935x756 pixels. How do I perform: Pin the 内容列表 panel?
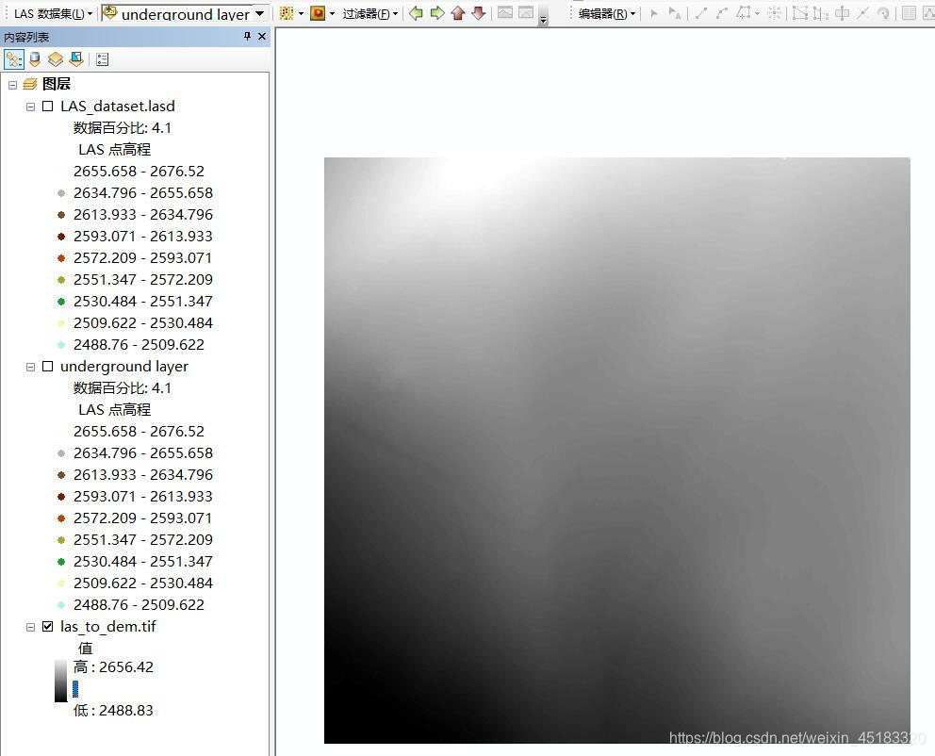click(x=248, y=37)
